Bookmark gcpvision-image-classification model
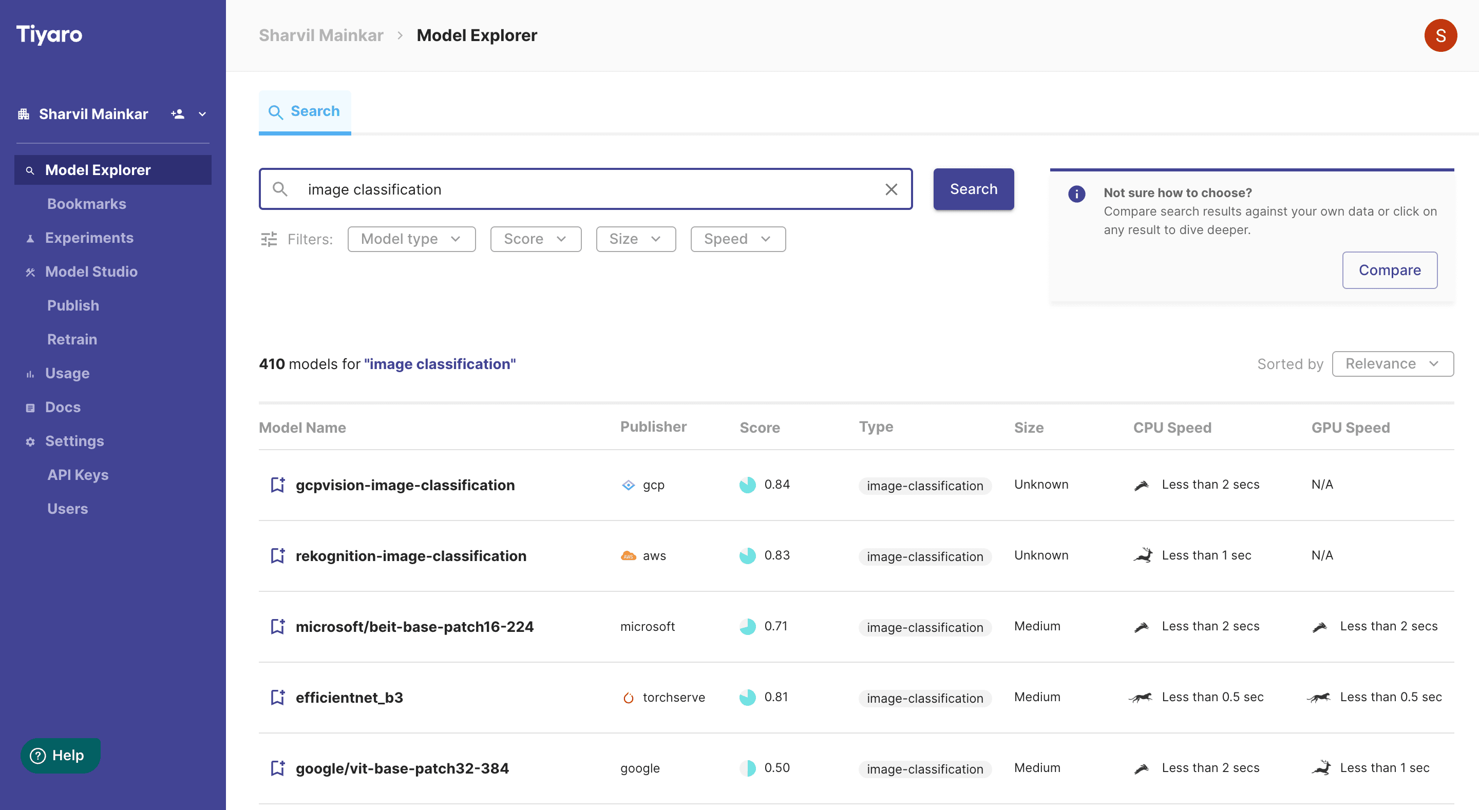The width and height of the screenshot is (1479, 810). pyautogui.click(x=277, y=485)
